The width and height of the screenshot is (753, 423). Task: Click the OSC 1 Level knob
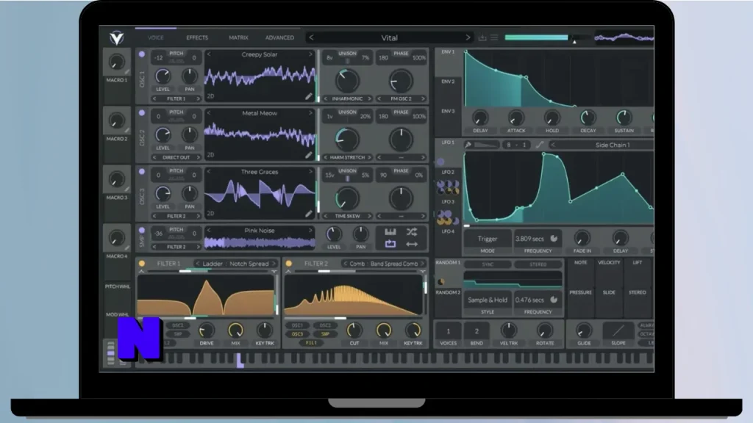click(x=163, y=76)
